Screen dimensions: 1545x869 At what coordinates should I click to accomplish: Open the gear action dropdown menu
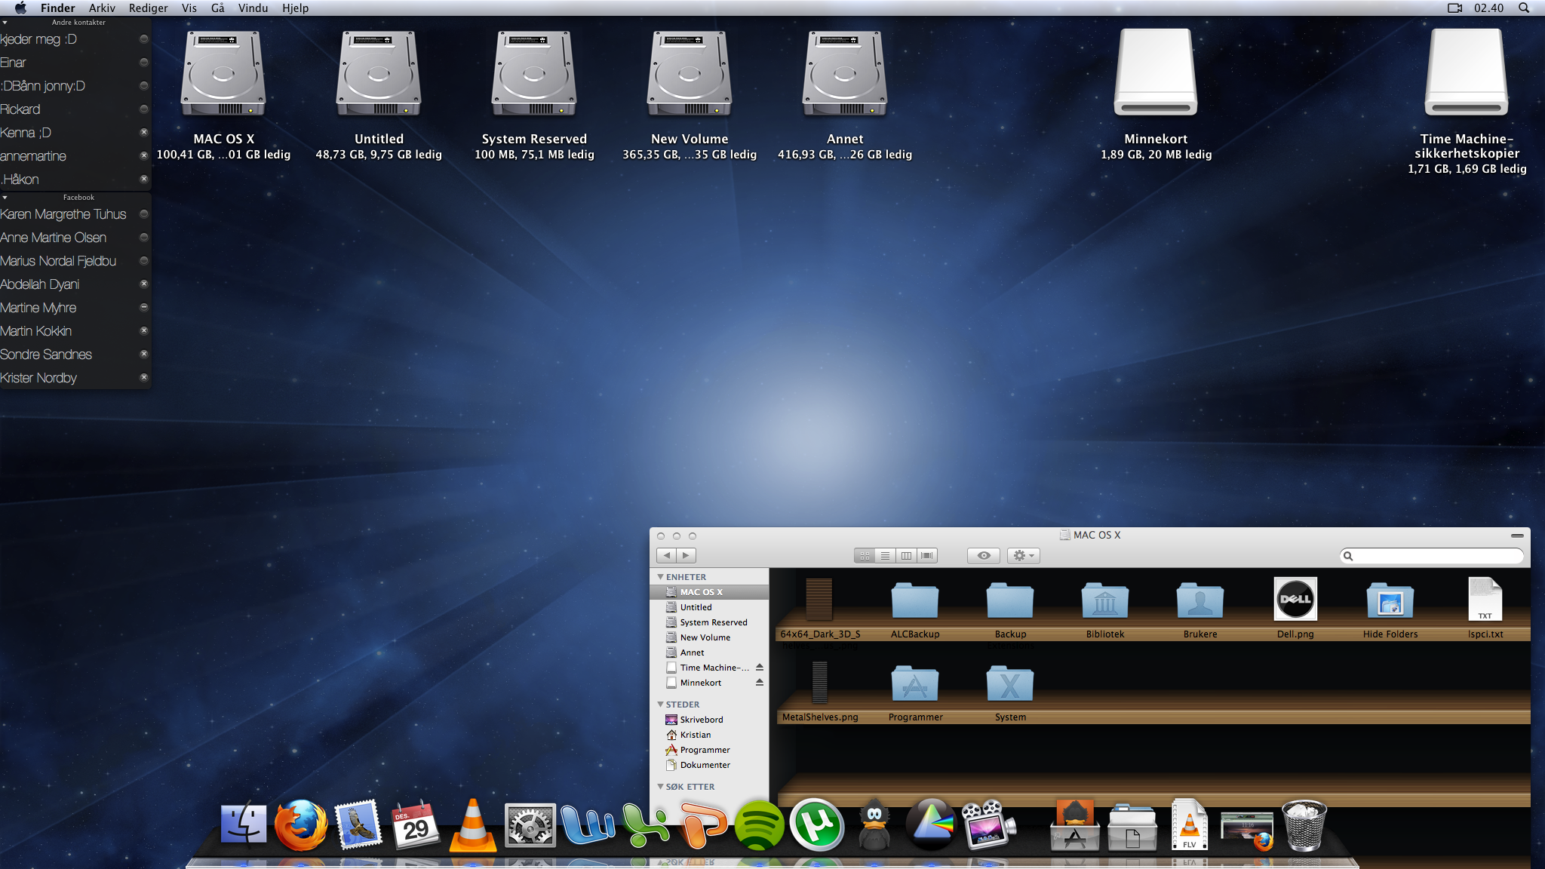[1024, 556]
